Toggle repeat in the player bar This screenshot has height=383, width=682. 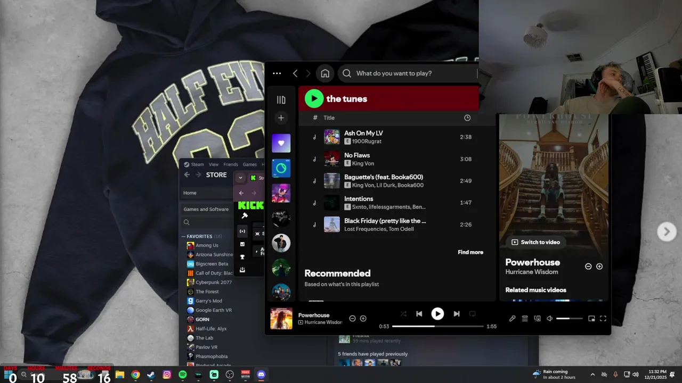coord(472,314)
